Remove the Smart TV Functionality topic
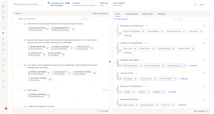This screenshot has height=114, width=214. point(143,31)
